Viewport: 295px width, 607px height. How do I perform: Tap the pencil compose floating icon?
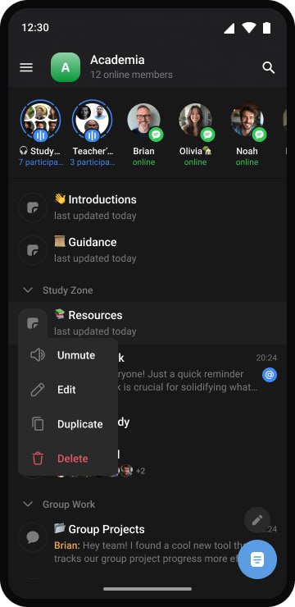(257, 520)
